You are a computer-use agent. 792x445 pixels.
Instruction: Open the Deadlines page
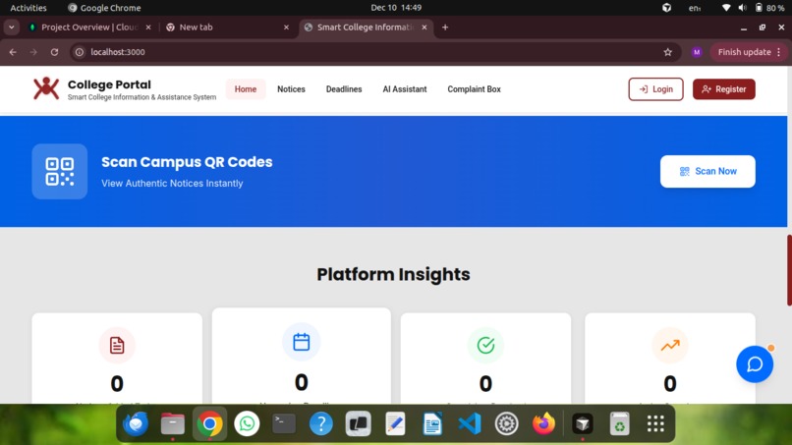(344, 88)
